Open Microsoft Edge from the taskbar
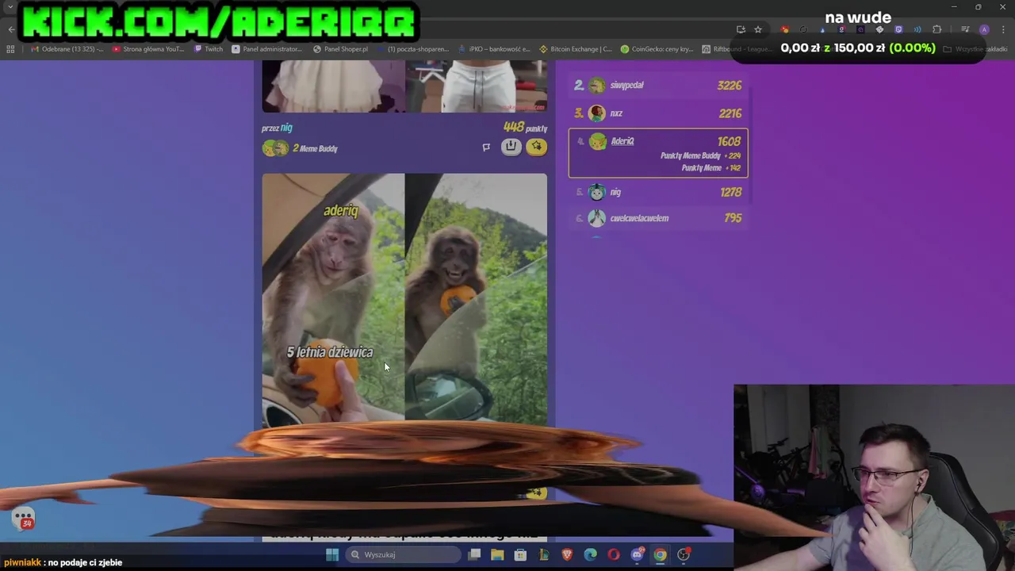Image resolution: width=1015 pixels, height=571 pixels. (591, 554)
